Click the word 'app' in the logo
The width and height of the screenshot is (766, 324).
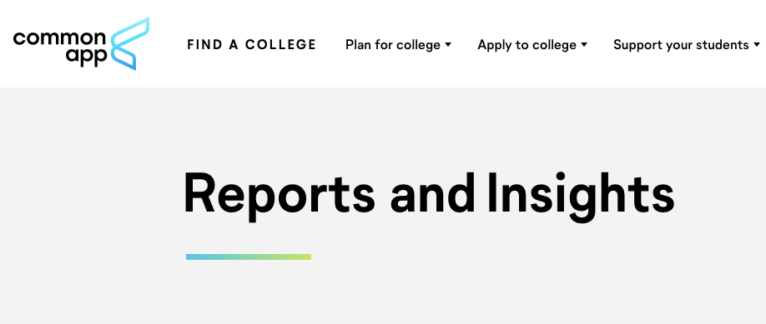(x=86, y=57)
